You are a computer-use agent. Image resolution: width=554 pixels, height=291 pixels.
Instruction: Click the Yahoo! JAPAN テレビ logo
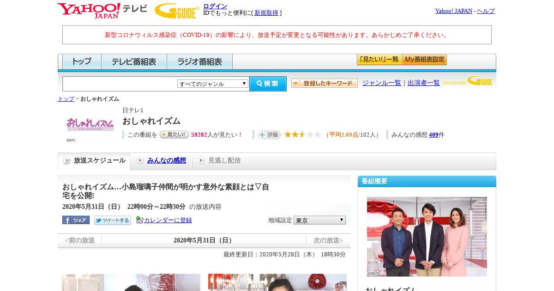pos(102,11)
